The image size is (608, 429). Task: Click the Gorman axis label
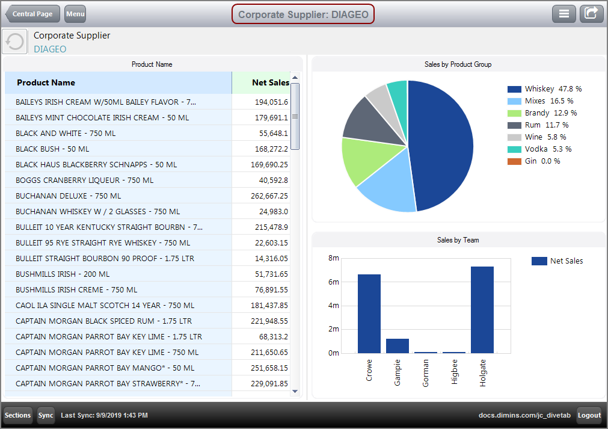426,373
